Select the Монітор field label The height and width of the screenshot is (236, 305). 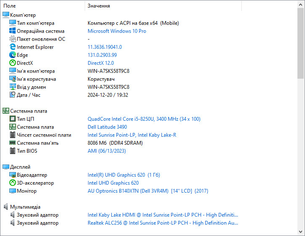27,191
